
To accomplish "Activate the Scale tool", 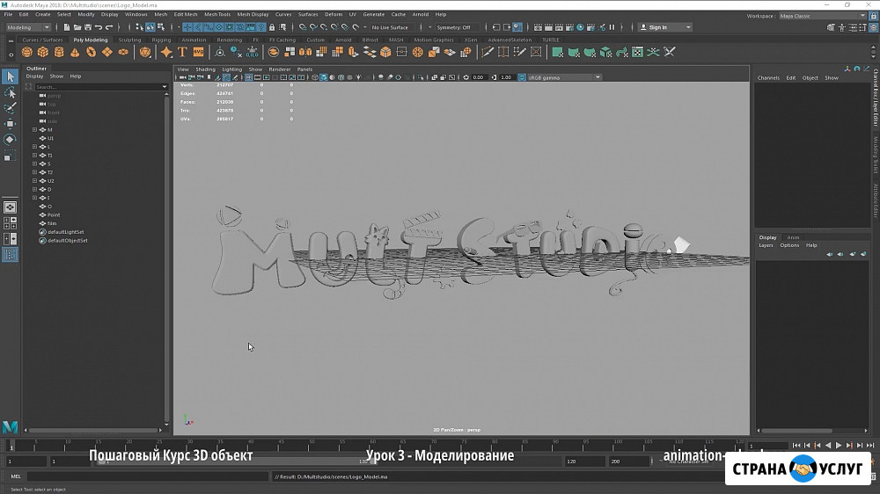I will point(10,156).
